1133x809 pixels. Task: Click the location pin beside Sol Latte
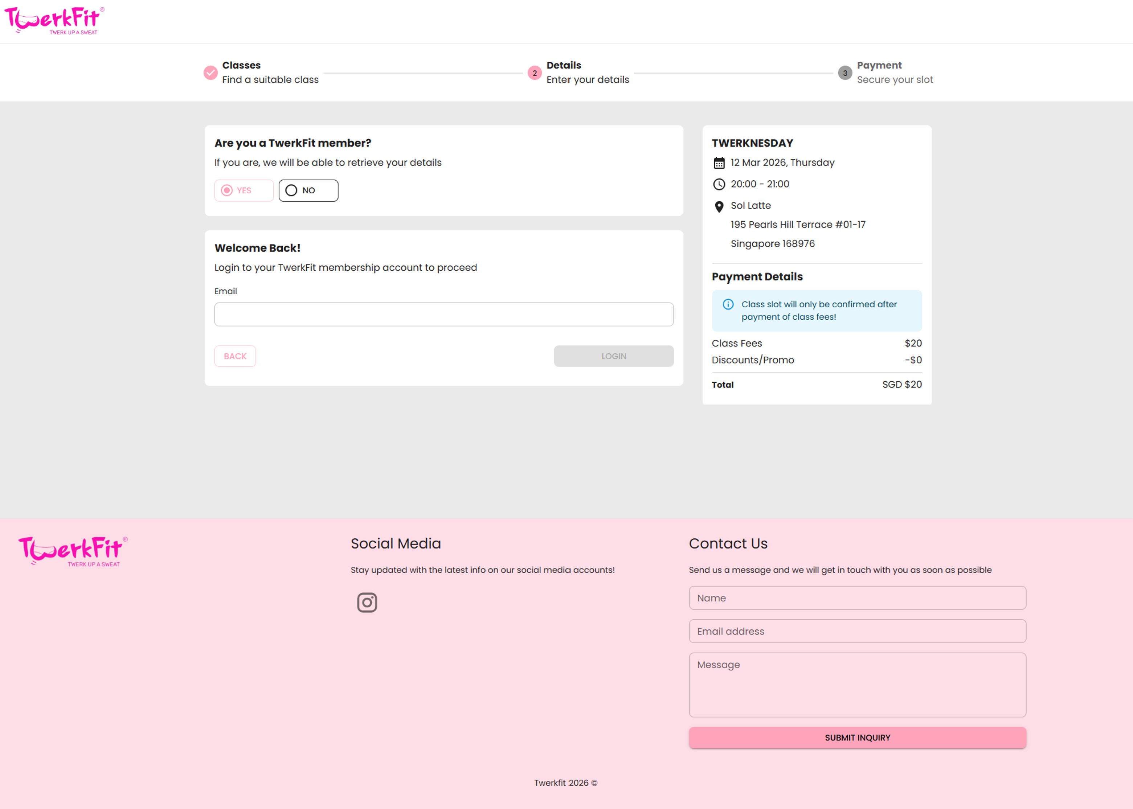click(719, 206)
